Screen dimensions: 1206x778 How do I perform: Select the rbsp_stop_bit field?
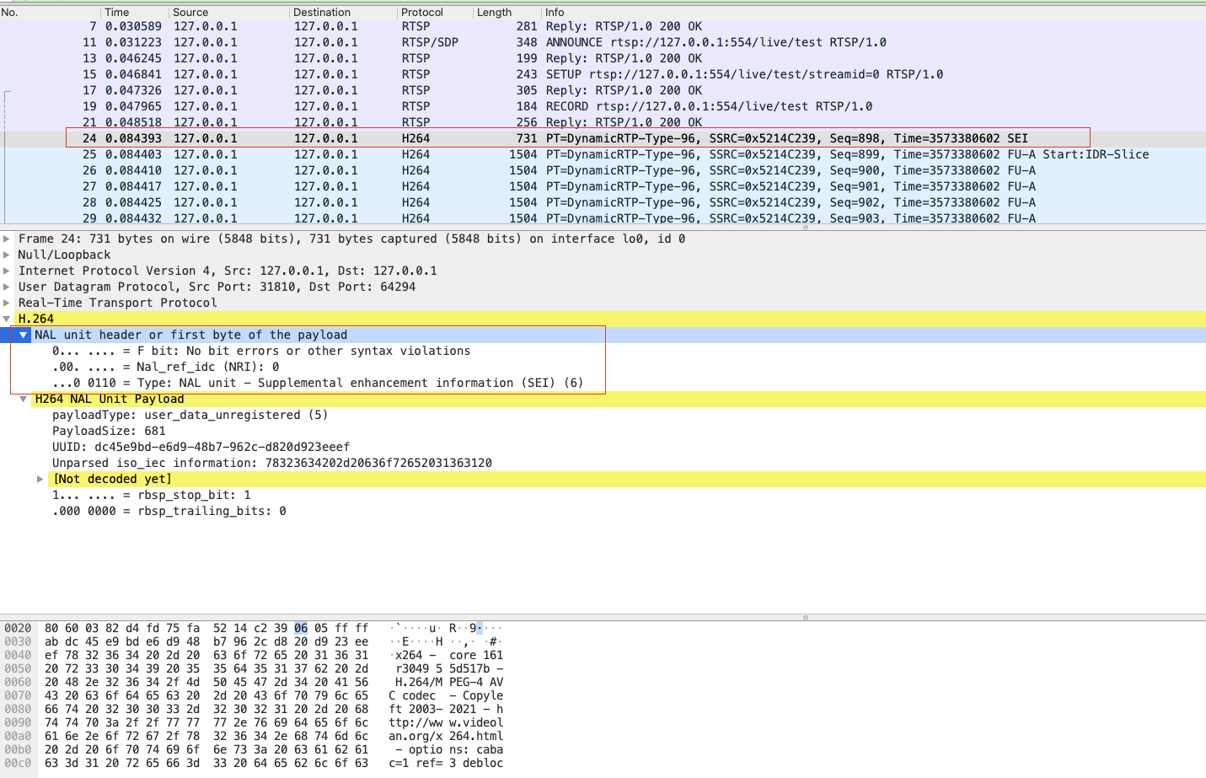152,495
